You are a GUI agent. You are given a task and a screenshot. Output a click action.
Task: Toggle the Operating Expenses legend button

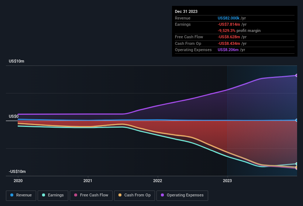[182, 195]
